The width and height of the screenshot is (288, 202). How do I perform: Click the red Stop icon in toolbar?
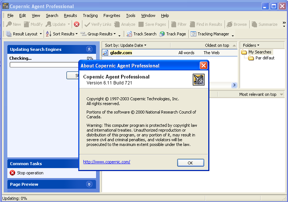(x=76, y=24)
